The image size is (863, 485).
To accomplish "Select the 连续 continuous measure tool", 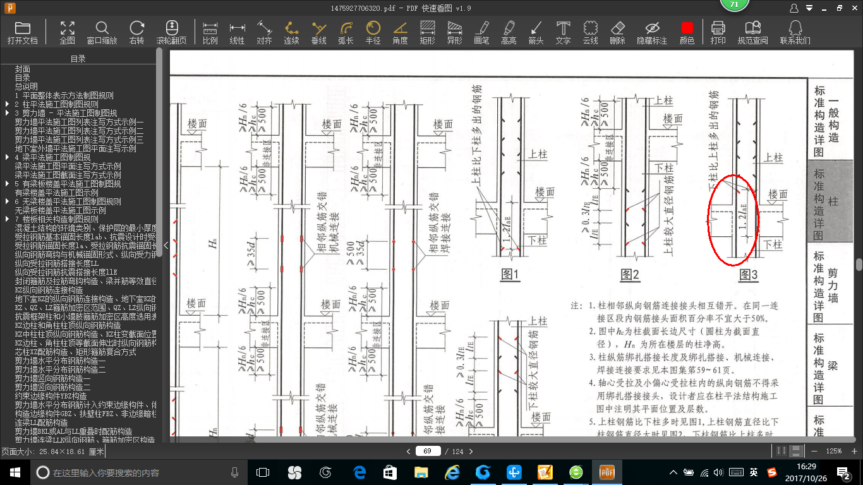I will pos(291,32).
